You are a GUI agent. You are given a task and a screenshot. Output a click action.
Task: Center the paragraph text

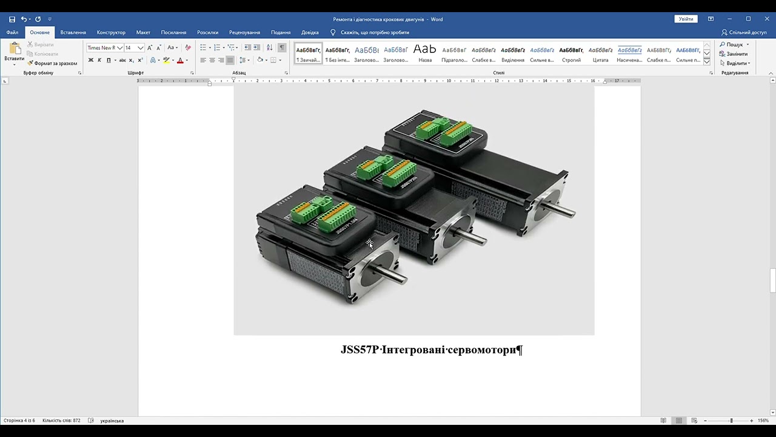(212, 60)
